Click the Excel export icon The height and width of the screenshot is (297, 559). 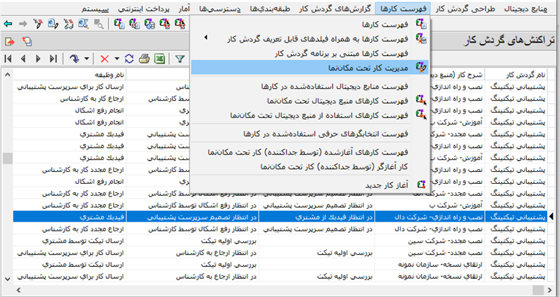point(158,59)
